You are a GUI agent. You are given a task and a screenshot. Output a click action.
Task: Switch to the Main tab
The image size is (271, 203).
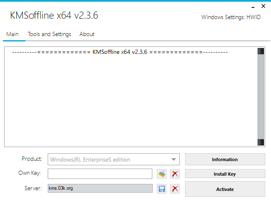[12, 34]
